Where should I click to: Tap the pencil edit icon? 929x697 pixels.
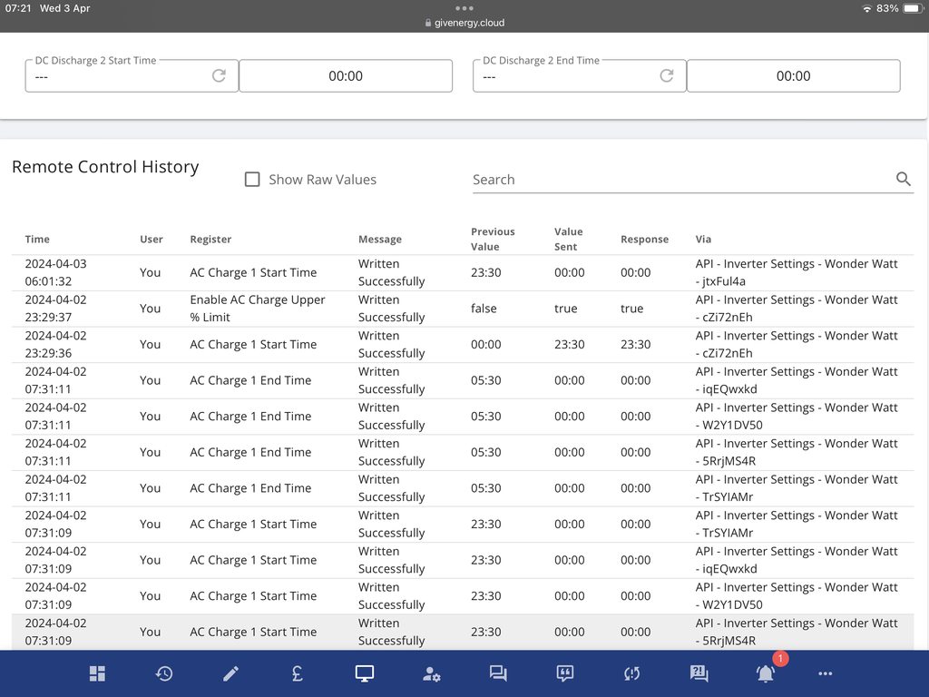pos(231,673)
